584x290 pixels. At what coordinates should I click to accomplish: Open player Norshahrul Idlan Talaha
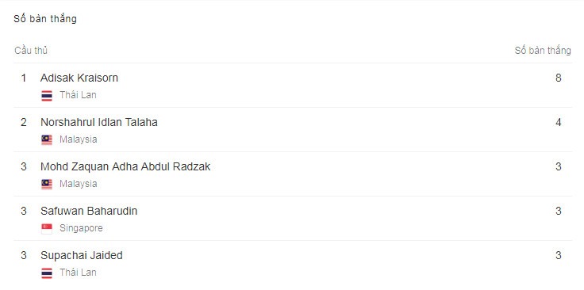99,122
